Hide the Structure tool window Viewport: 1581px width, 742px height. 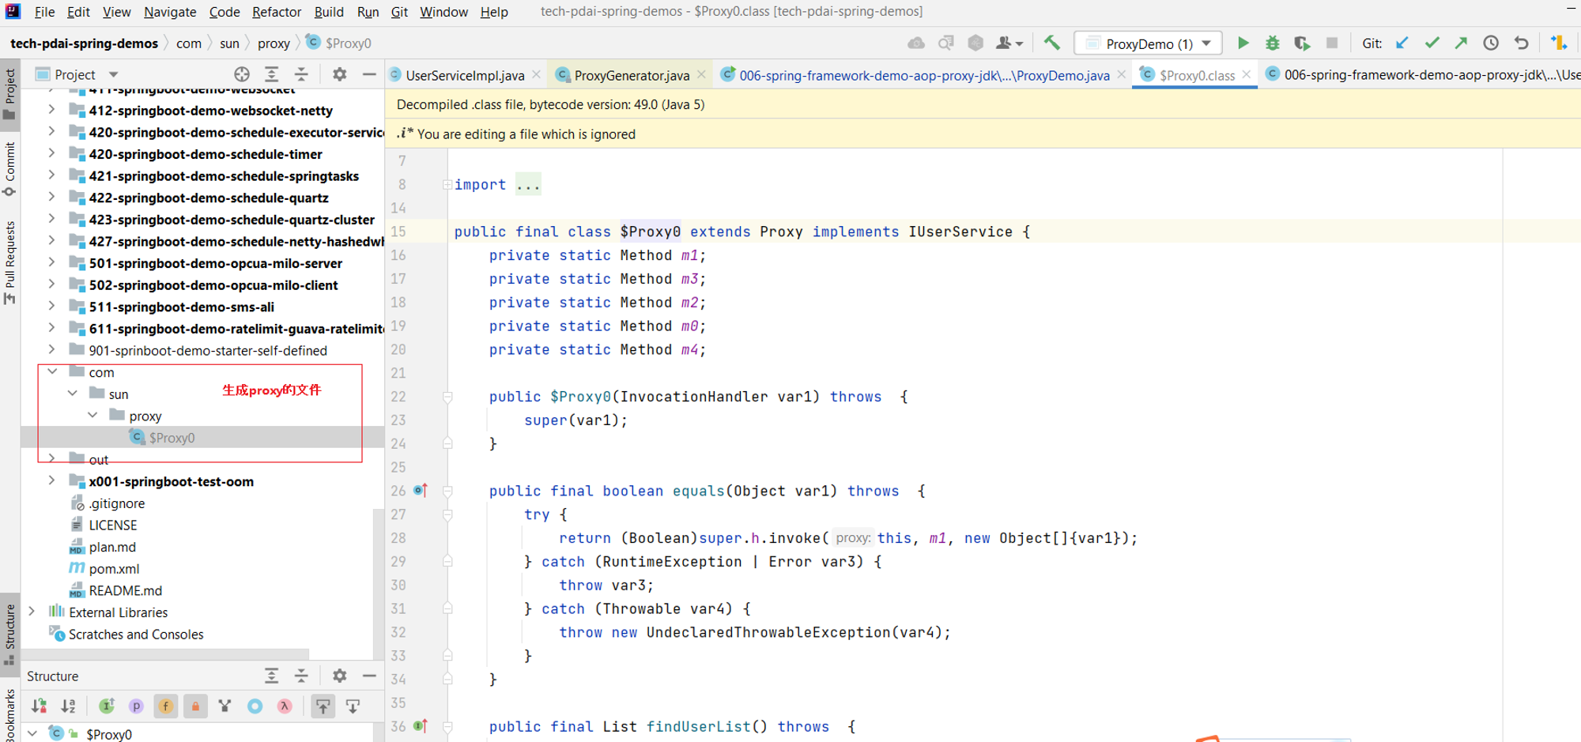tap(369, 676)
